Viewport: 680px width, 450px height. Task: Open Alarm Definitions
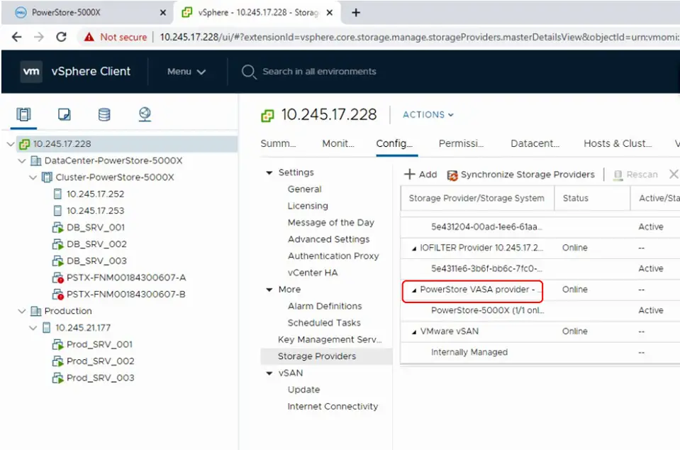(325, 306)
